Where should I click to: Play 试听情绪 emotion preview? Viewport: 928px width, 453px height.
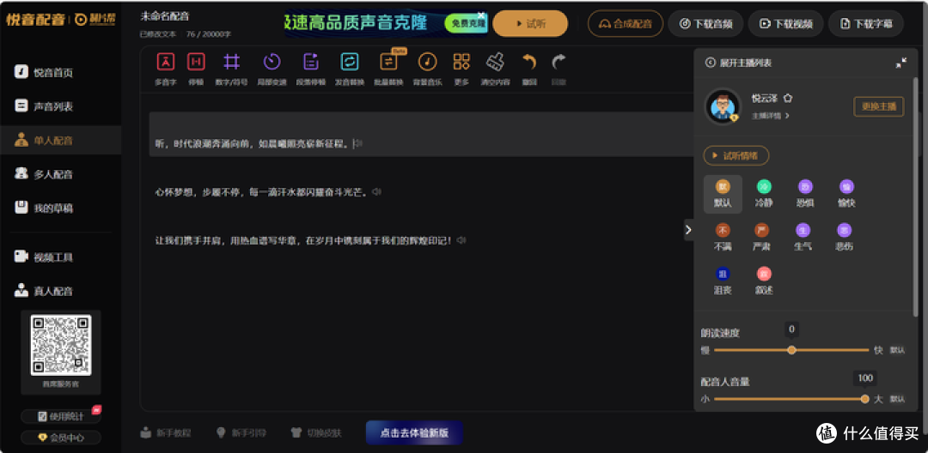point(736,156)
